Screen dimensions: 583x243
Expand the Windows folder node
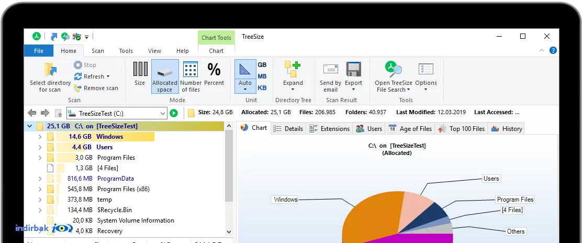click(40, 137)
